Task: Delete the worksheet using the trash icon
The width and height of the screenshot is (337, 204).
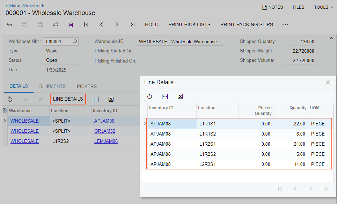Action: click(71, 24)
